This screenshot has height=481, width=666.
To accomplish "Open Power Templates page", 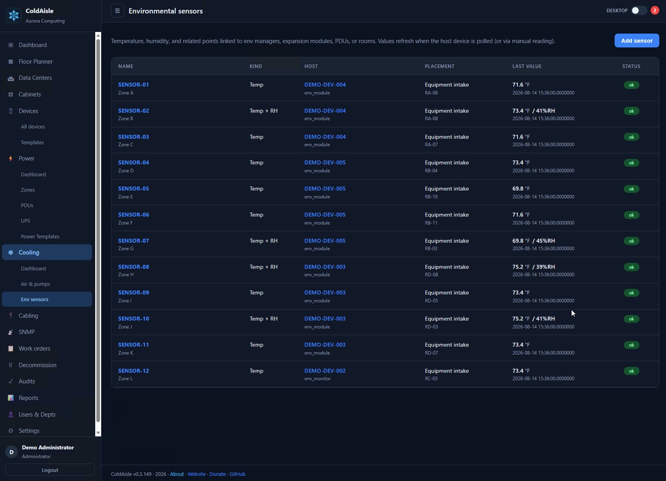I will pyautogui.click(x=40, y=237).
